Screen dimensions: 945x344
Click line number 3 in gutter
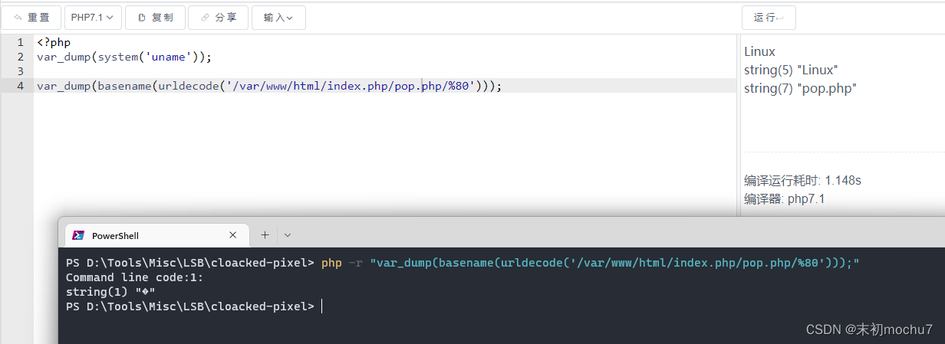[x=21, y=71]
